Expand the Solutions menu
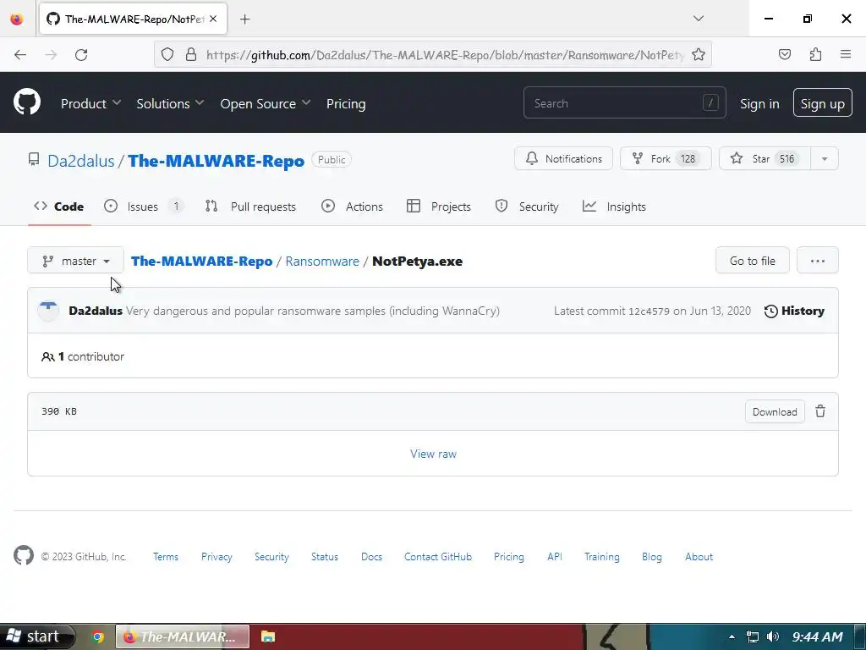This screenshot has width=866, height=650. [x=170, y=104]
